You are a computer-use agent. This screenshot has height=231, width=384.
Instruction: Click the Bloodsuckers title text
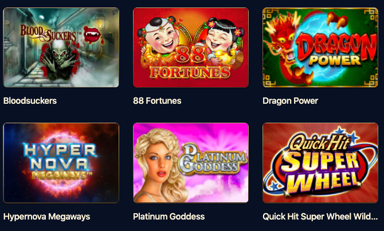(30, 101)
